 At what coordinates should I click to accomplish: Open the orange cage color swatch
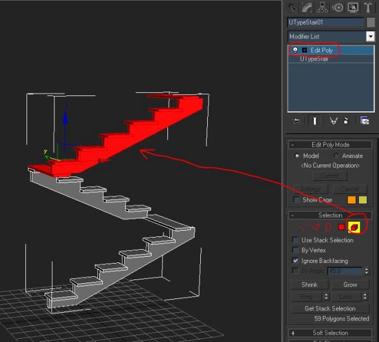[351, 200]
